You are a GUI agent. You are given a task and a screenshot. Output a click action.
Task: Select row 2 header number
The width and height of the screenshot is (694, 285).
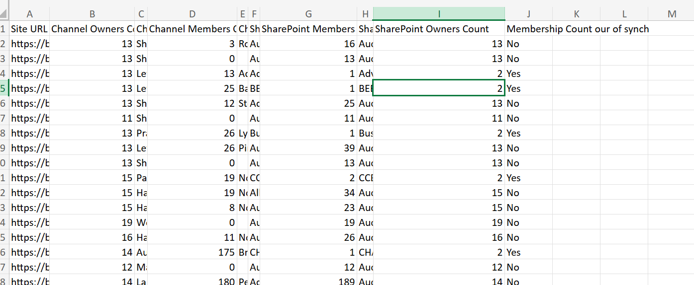coord(4,44)
